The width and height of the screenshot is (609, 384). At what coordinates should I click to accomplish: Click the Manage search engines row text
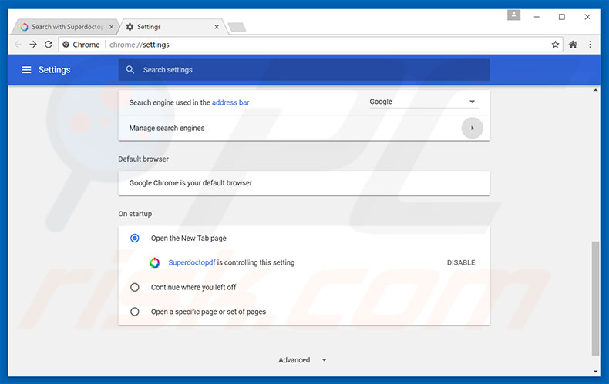(167, 128)
